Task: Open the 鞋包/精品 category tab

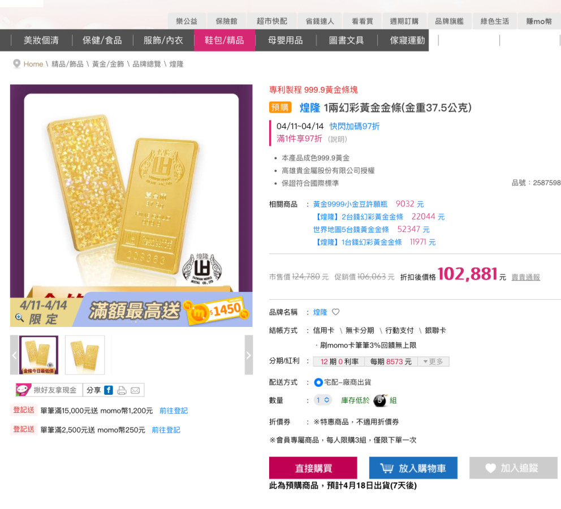Action: pyautogui.click(x=225, y=40)
